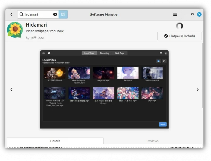Image resolution: width=211 pixels, height=161 pixels.
Task: Show the next screenshot
Action: click(x=197, y=90)
